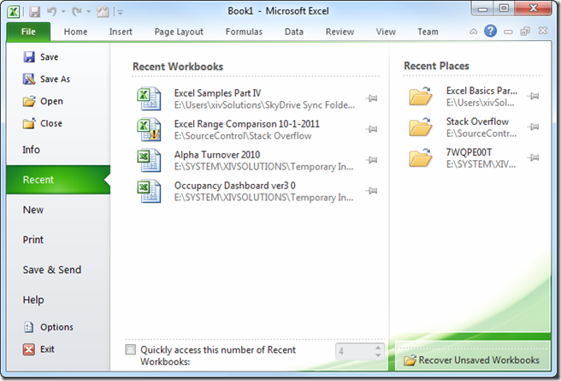Click the Recover Unsaved Workbooks button
The width and height of the screenshot is (561, 381).
(x=471, y=360)
